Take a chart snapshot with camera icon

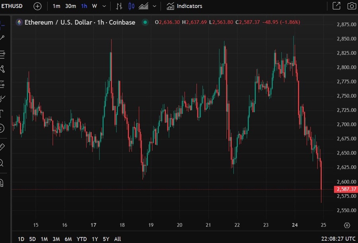point(352,6)
